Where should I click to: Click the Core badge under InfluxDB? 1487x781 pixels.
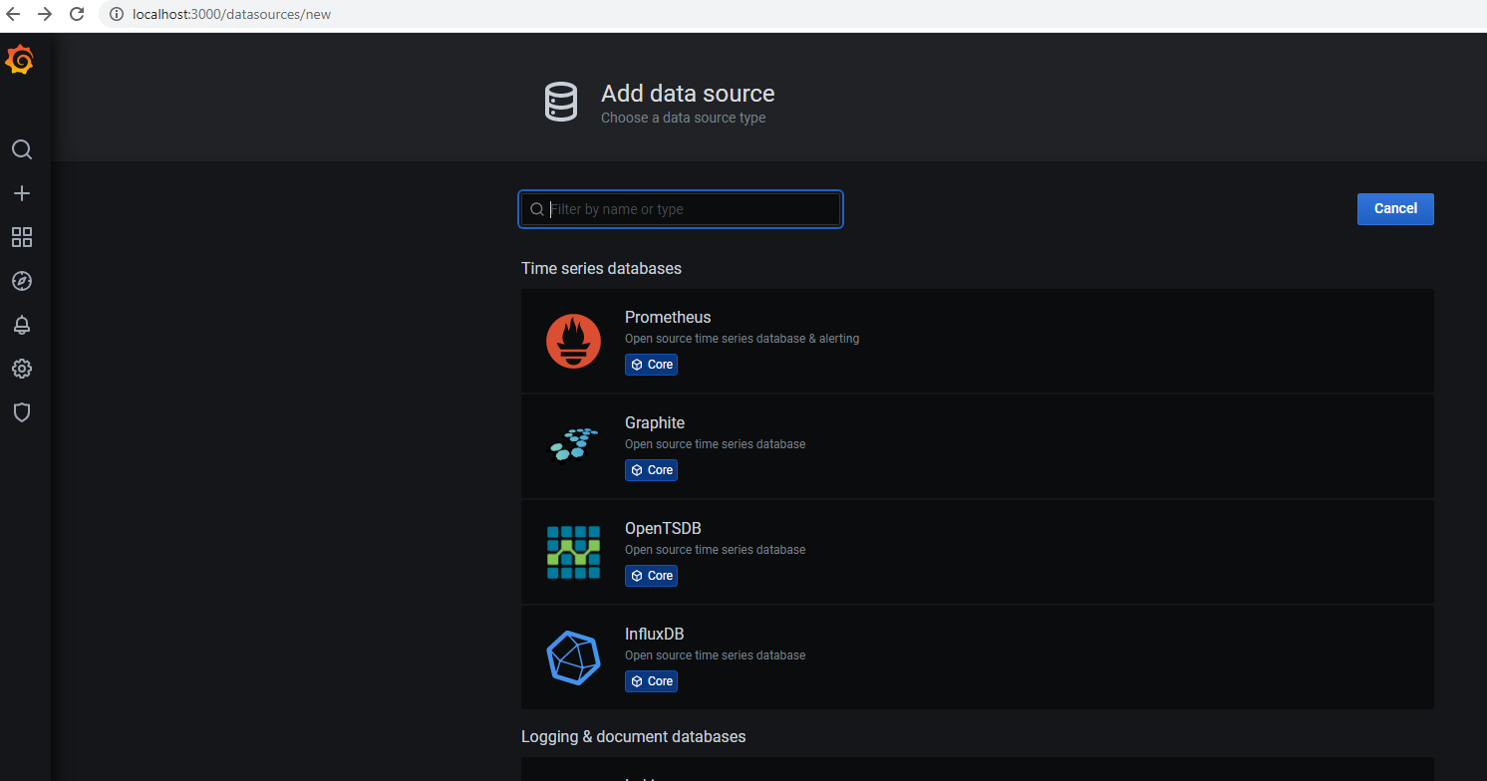pyautogui.click(x=651, y=681)
